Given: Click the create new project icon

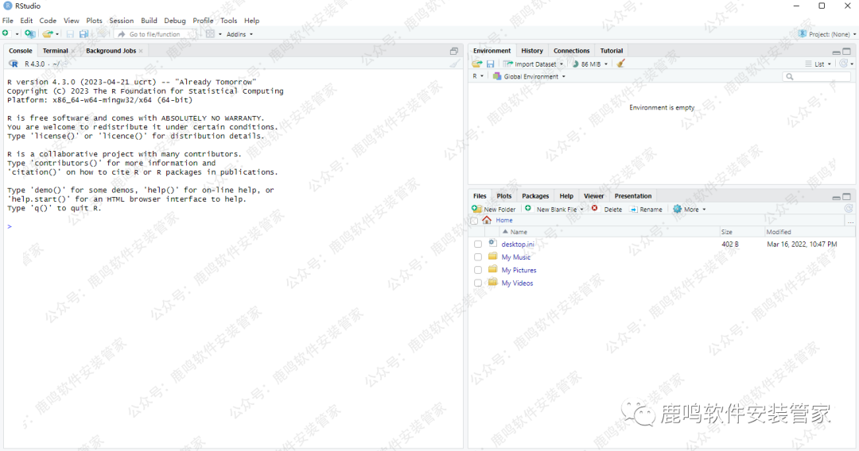Looking at the screenshot, I should (29, 34).
